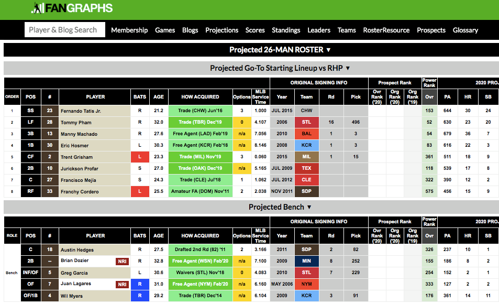Open the Prospects menu
Viewport: 499px width, 304px height.
(x=431, y=30)
